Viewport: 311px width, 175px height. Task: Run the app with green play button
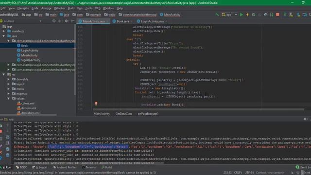242,15
